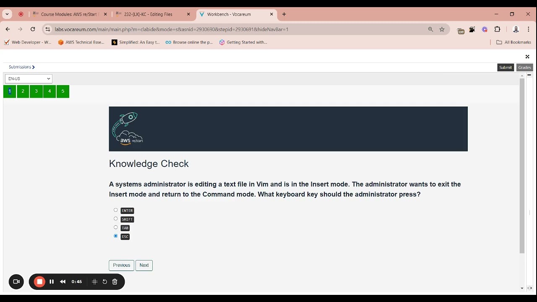Click the split pane arrows icon bottom right
The image size is (537, 302).
[x=529, y=288]
